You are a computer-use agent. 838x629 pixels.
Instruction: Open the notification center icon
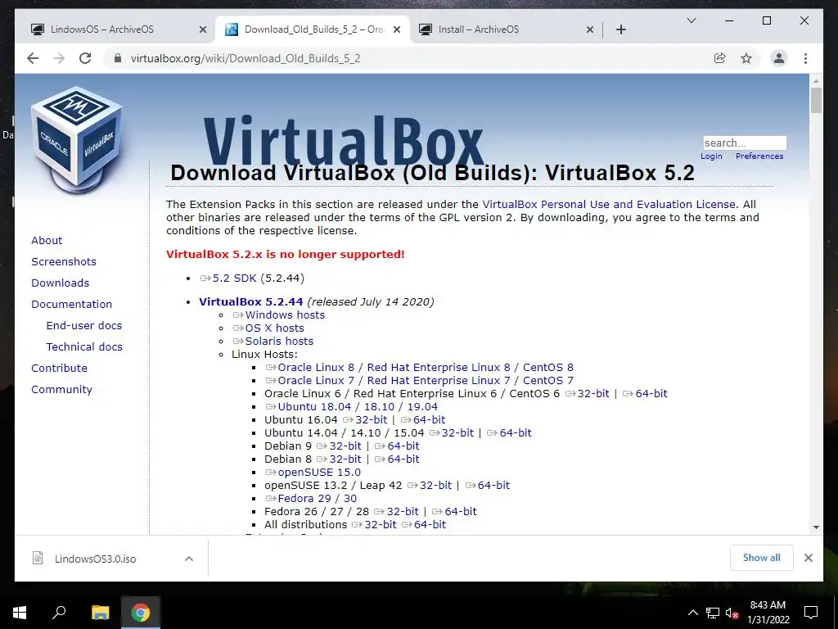[x=811, y=613]
